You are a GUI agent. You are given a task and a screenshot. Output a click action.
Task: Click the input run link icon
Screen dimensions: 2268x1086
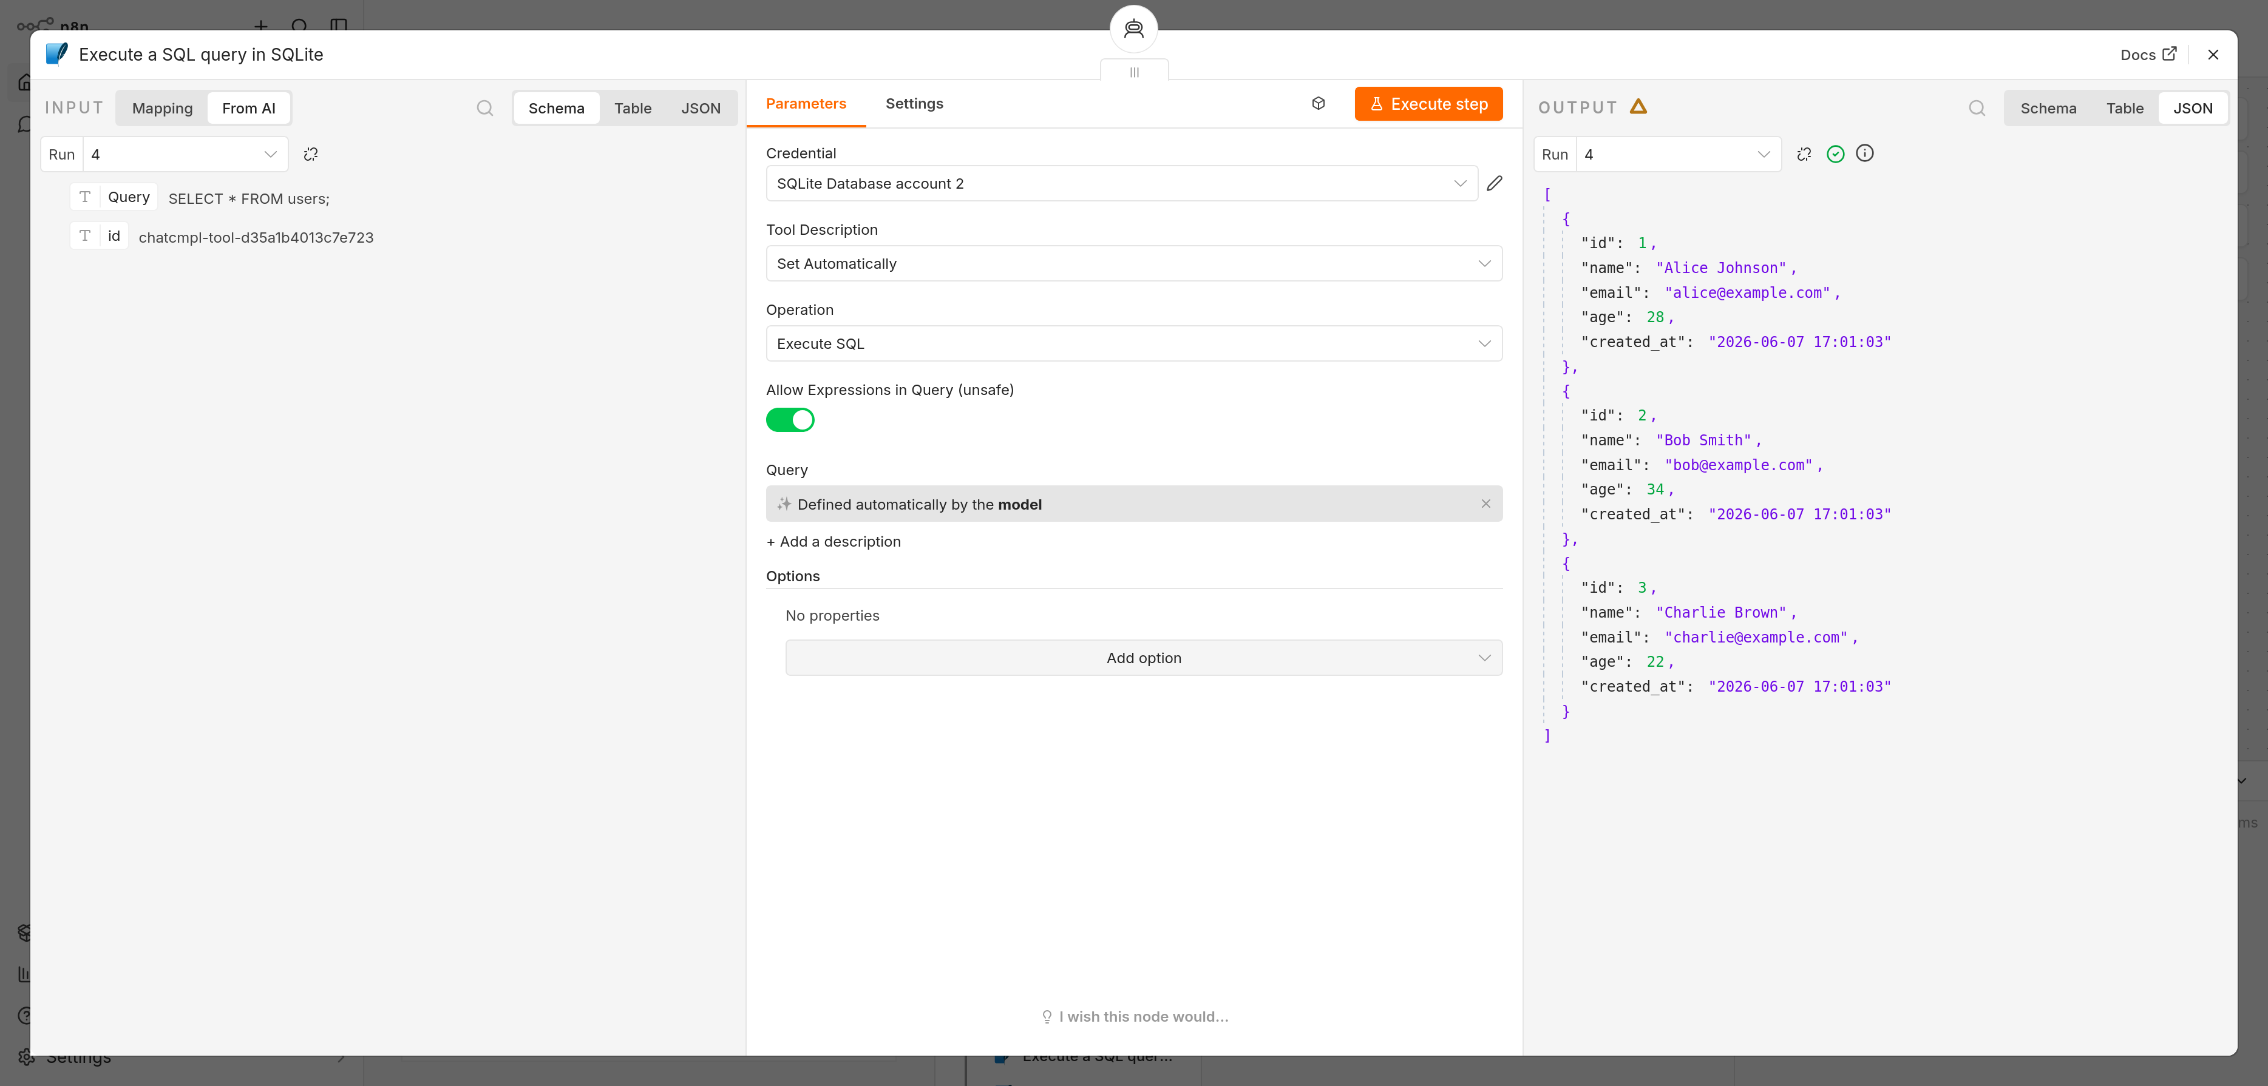click(311, 154)
